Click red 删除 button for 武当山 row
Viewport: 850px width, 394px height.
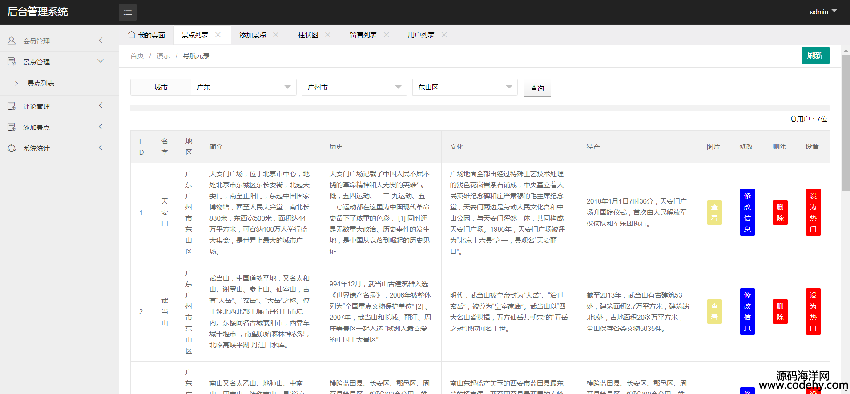coord(780,312)
